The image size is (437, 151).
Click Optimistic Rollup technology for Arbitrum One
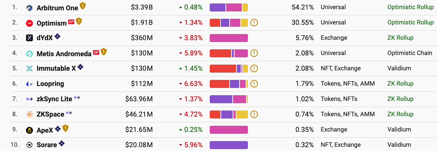click(x=411, y=7)
